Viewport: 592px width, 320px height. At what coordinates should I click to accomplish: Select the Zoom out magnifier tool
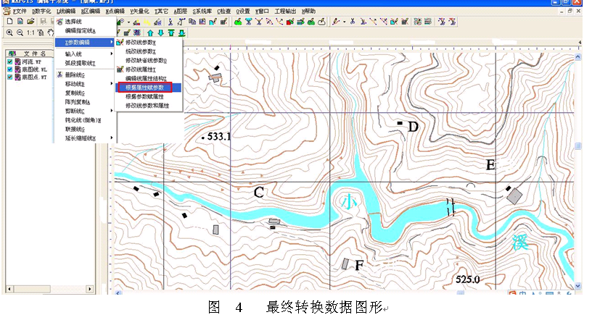click(x=19, y=33)
